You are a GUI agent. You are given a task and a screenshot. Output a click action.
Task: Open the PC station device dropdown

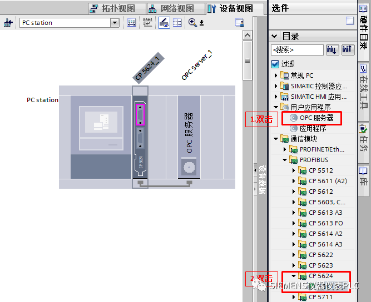click(115, 23)
